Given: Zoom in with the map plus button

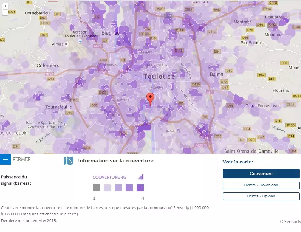Looking at the screenshot, I should (x=5, y=6).
